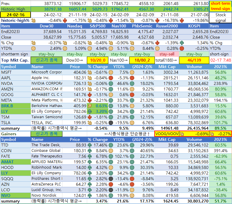Click the Mkt Cap header in Gainers table
The height and width of the screenshot is (204, 232).
click(x=167, y=140)
